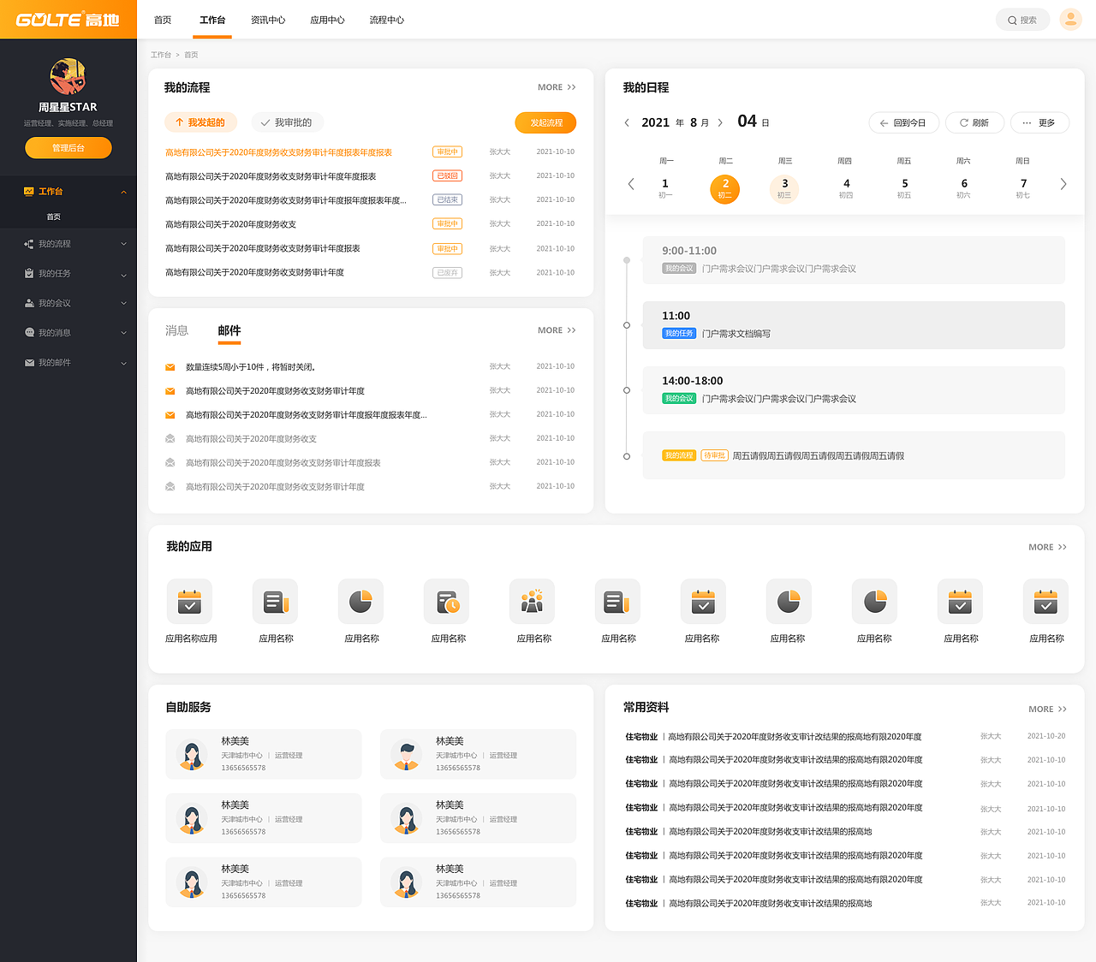
Task: Open the 我的任务 sidebar icon
Action: coord(29,274)
